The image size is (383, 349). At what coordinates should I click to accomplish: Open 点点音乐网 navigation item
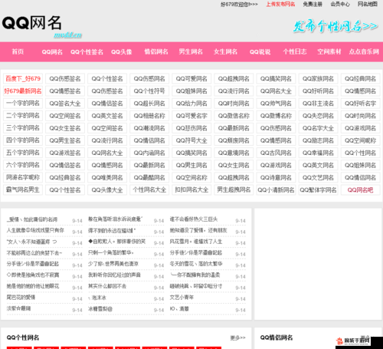(364, 52)
